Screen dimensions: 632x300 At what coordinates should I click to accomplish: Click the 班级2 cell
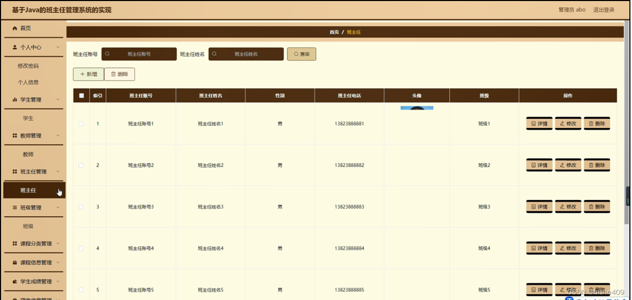(x=484, y=165)
